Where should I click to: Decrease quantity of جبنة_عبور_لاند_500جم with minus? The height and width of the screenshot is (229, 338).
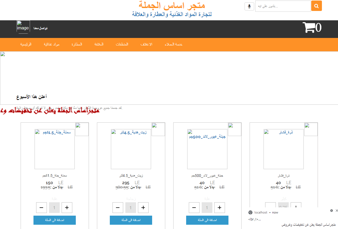tap(194, 208)
